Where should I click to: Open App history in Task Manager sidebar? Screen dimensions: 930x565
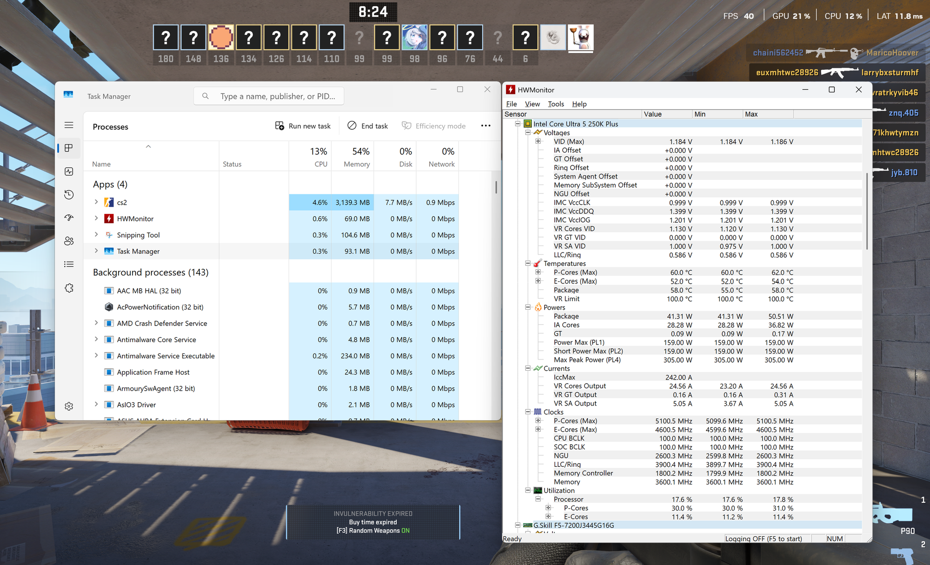click(x=69, y=194)
